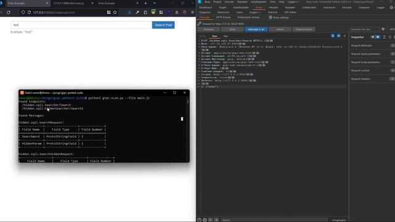Viewport: 395px width, 222px height.
Task: Toggle the Intercept is on button
Action: coord(256,30)
